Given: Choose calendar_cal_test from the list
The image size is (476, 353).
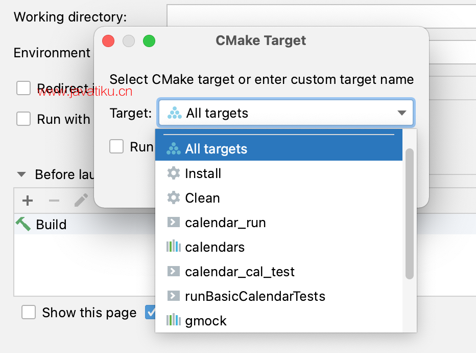Looking at the screenshot, I should pos(279,272).
